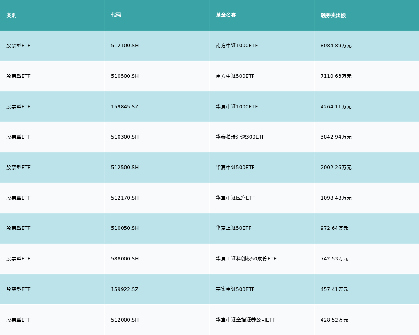
Task: Click the value 8084.89万元
Action: (x=336, y=46)
